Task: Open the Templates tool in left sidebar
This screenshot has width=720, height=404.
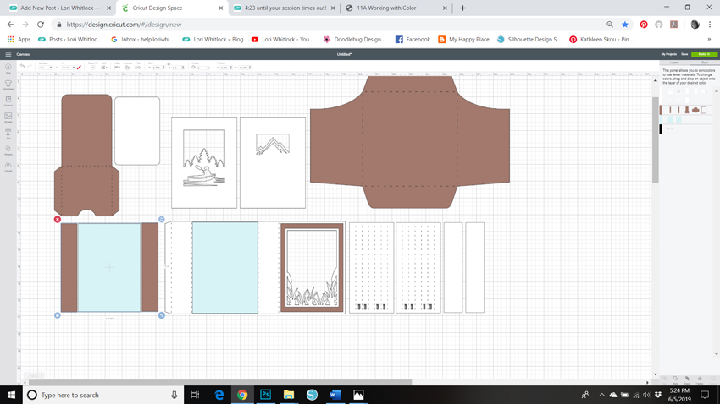Action: pyautogui.click(x=8, y=85)
